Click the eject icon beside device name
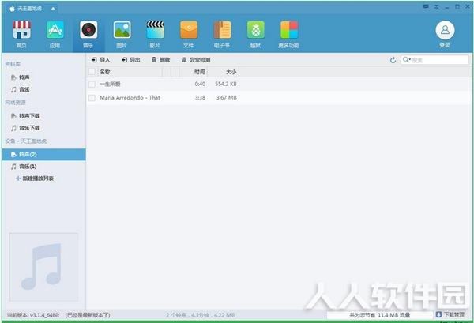The height and width of the screenshot is (323, 474). 53,9
